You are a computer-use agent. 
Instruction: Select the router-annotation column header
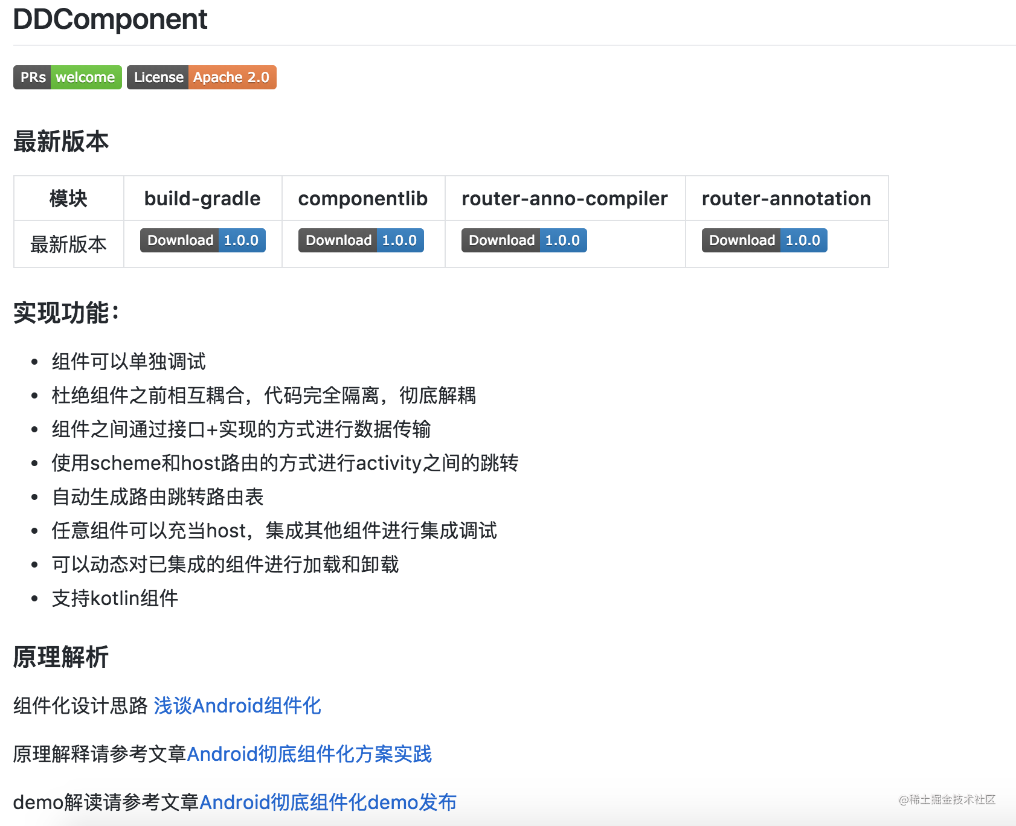(x=787, y=199)
